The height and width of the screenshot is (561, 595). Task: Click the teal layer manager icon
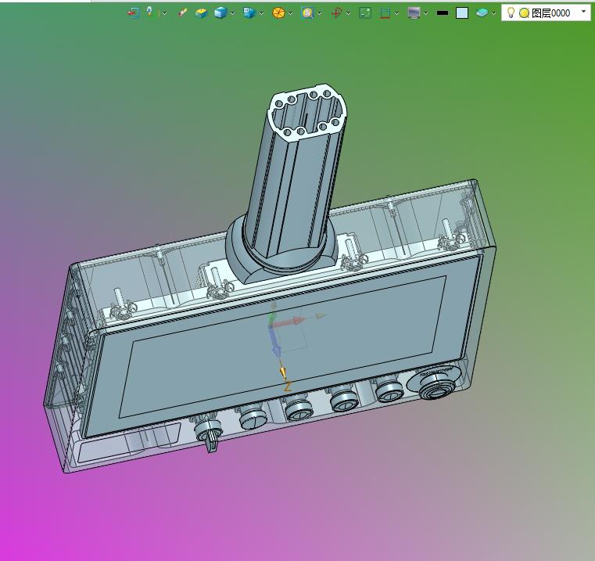point(482,13)
